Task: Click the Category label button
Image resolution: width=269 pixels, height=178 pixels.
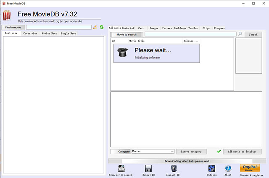Action: [x=121, y=152]
